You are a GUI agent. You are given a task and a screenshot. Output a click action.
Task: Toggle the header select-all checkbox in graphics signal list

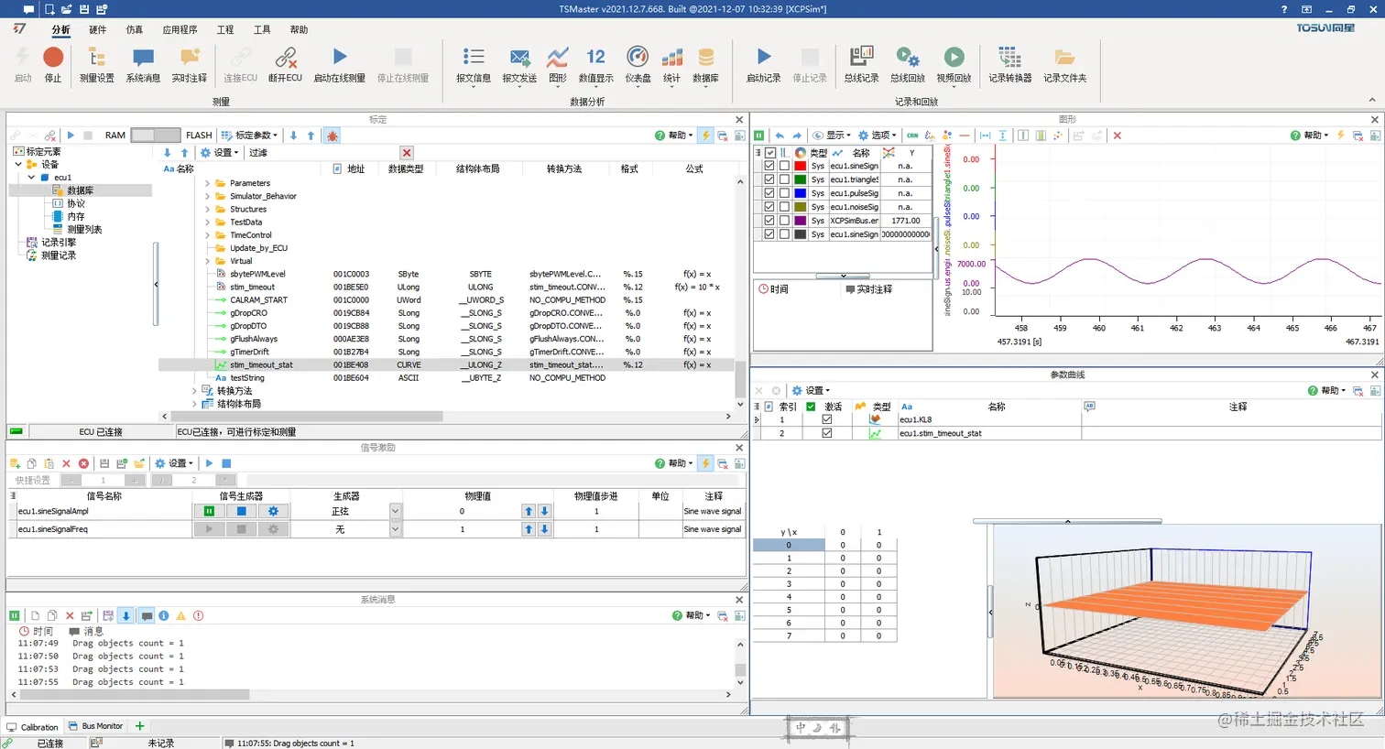click(x=769, y=153)
